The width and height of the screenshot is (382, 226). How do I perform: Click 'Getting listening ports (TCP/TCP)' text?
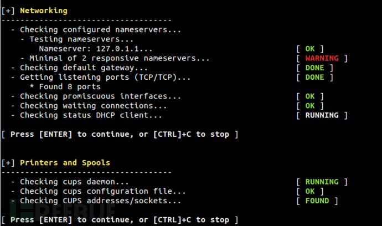pos(105,77)
